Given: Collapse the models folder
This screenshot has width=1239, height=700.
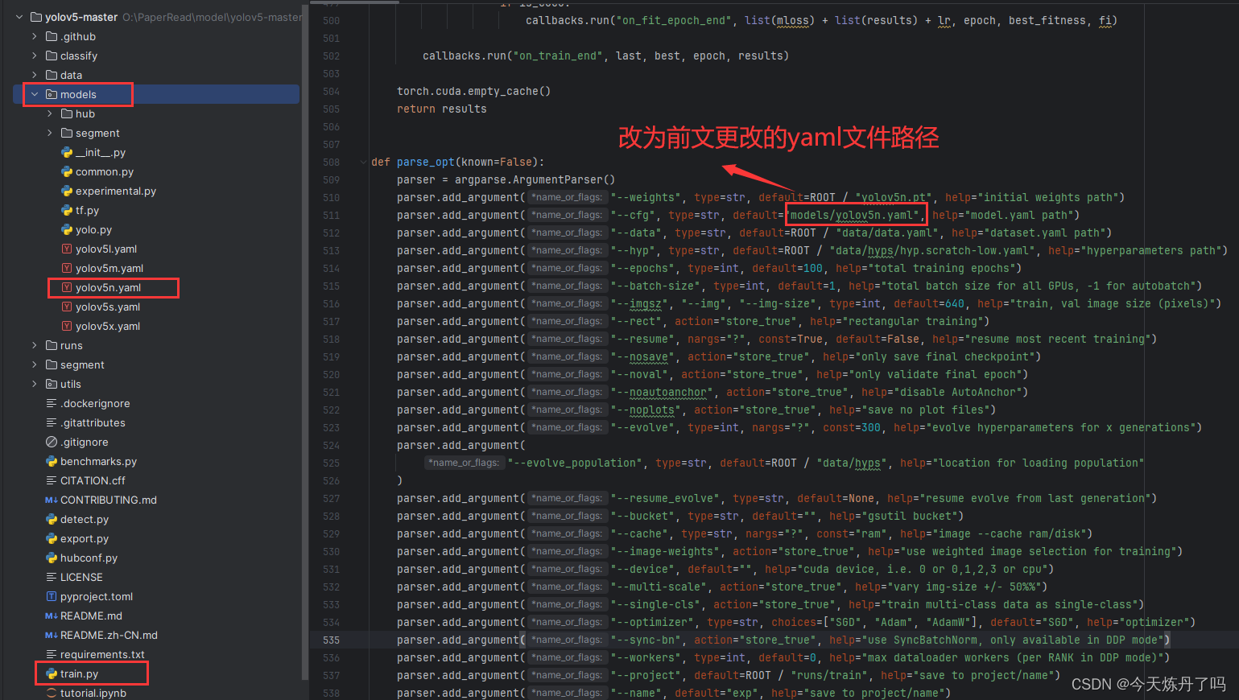Looking at the screenshot, I should (x=35, y=94).
